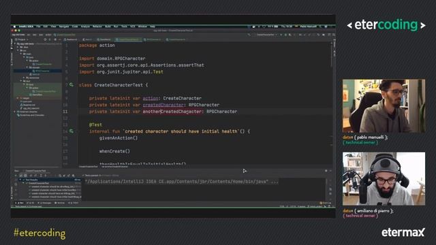436x245 pixels.
Task: Open the File menu
Action: pos(38,27)
